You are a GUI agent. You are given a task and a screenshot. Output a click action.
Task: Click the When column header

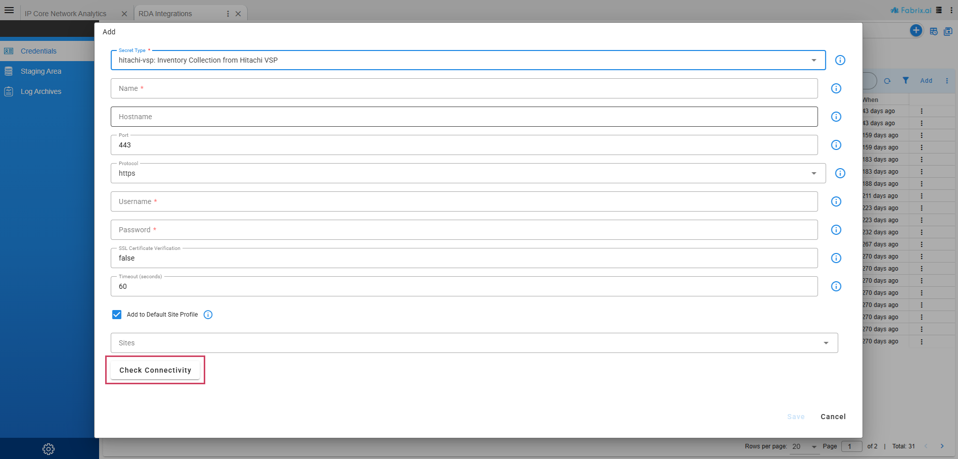tap(871, 100)
